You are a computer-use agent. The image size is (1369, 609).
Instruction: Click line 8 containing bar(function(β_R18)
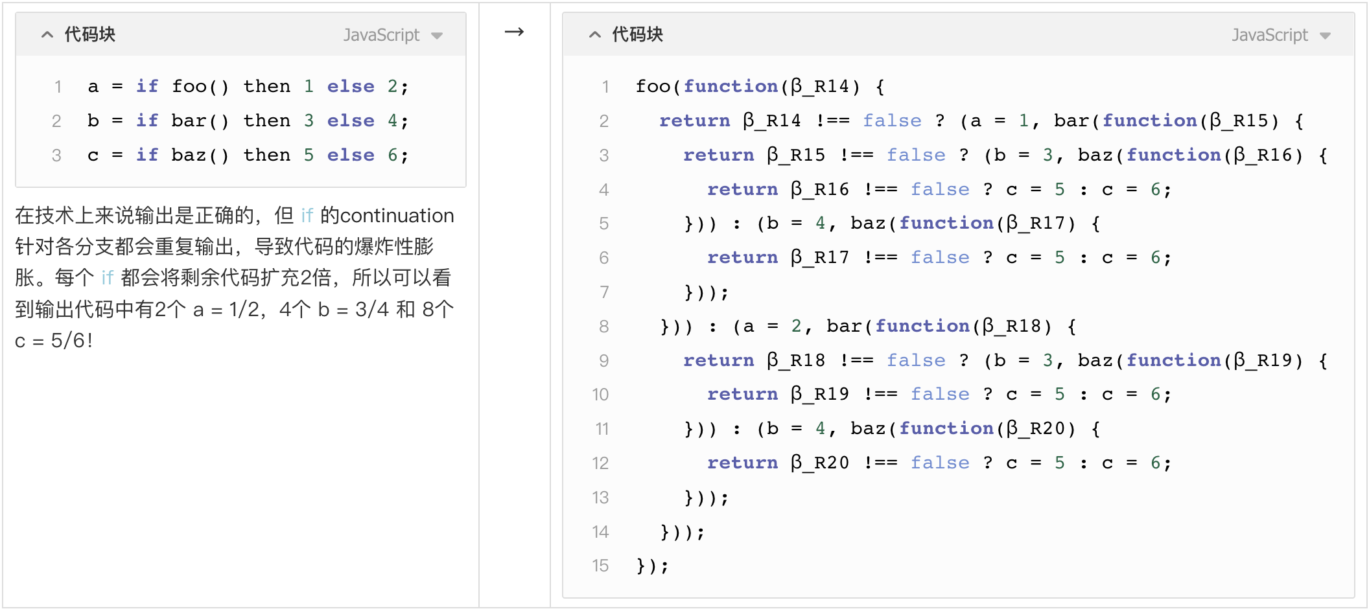[869, 326]
